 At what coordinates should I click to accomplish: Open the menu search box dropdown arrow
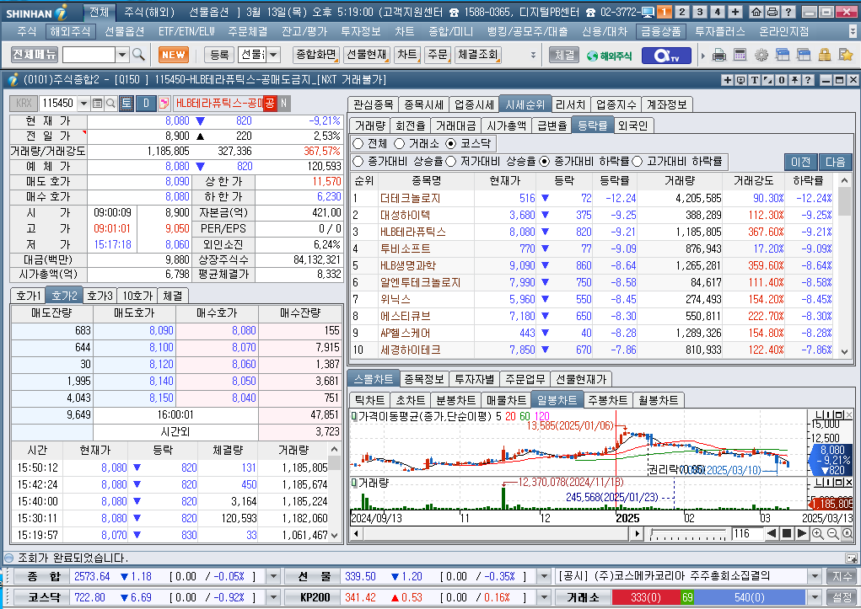pos(122,54)
